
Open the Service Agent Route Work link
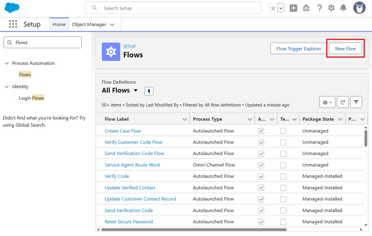click(132, 165)
